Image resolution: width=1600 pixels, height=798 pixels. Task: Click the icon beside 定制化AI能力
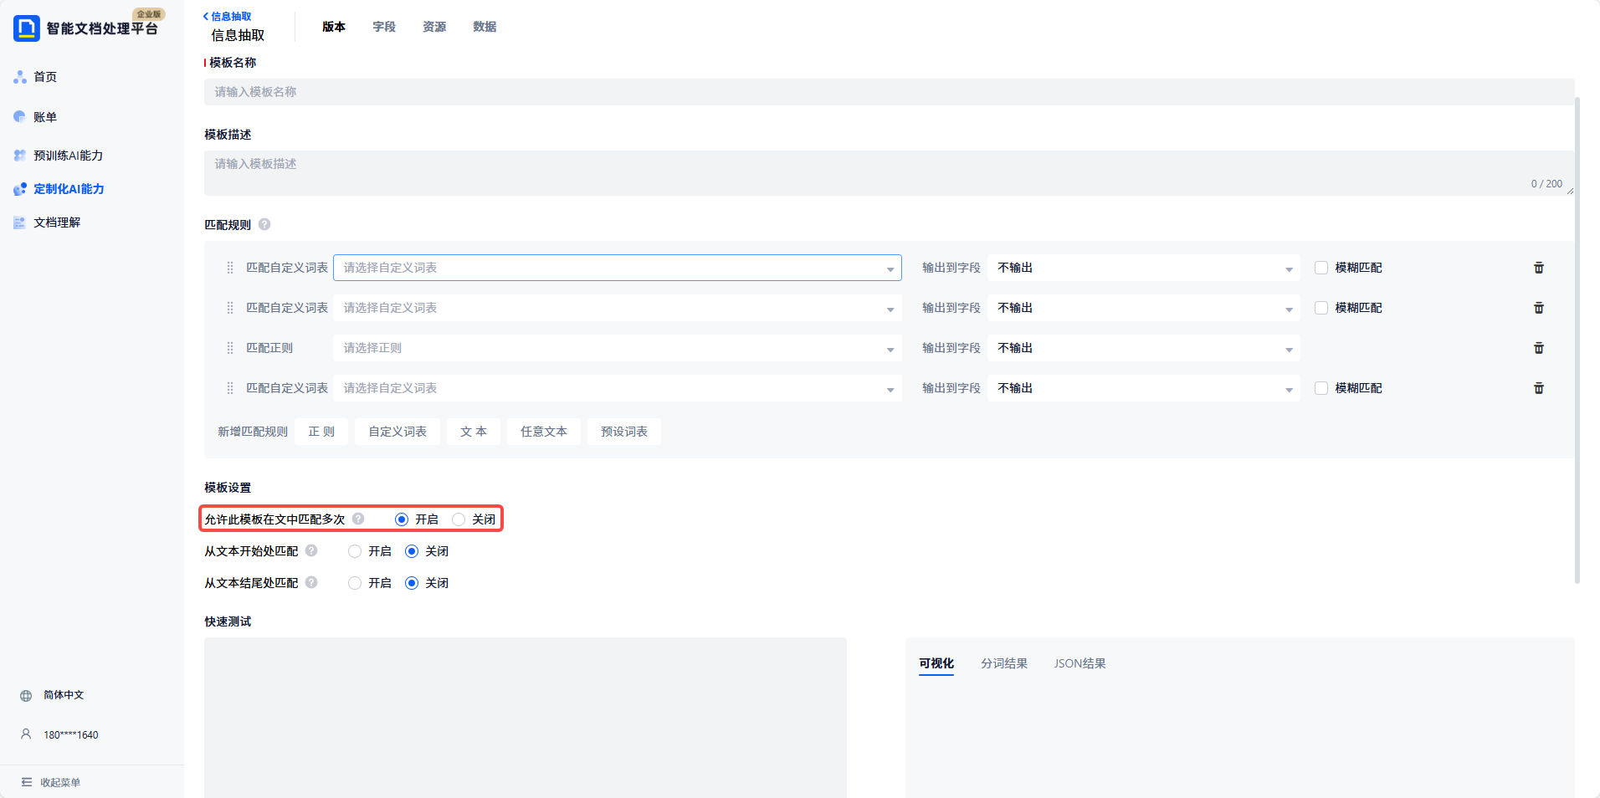coord(20,189)
